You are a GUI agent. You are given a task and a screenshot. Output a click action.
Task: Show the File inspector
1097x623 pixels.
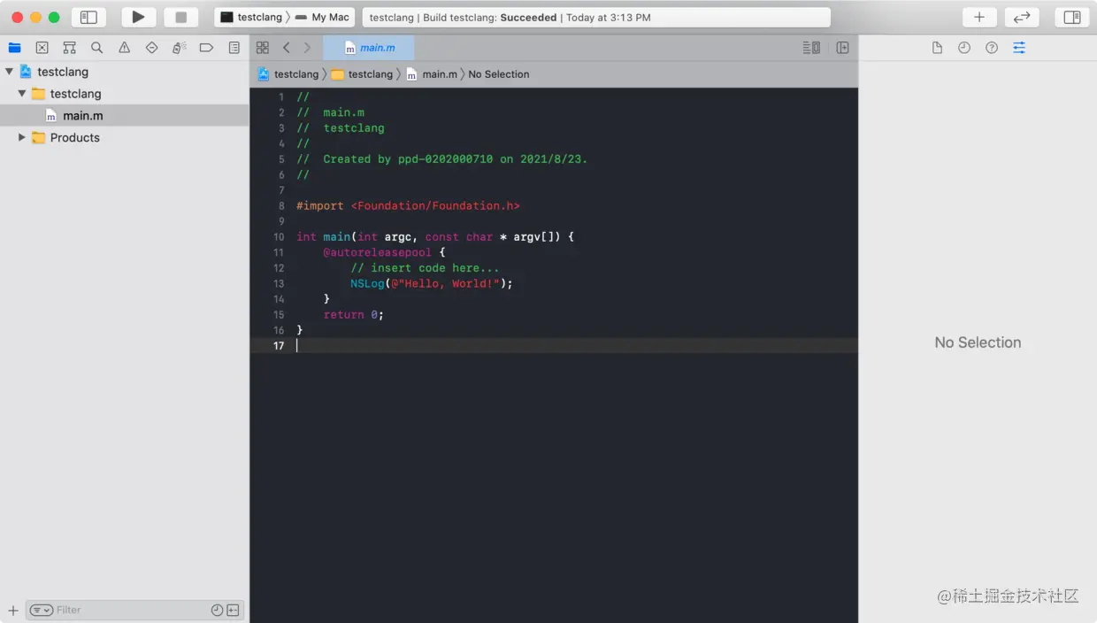pos(937,48)
